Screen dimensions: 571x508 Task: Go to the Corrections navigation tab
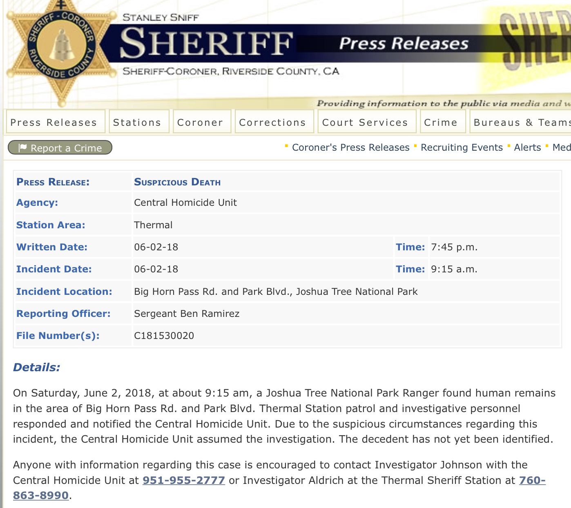point(272,122)
